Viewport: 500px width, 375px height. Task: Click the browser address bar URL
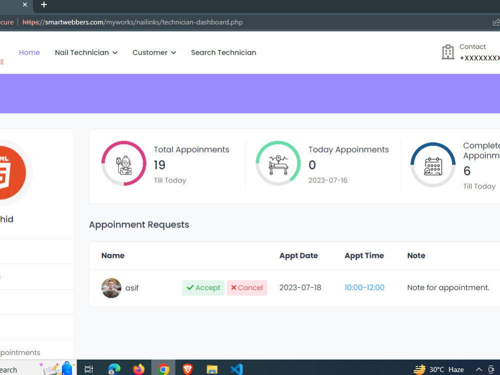[x=132, y=22]
